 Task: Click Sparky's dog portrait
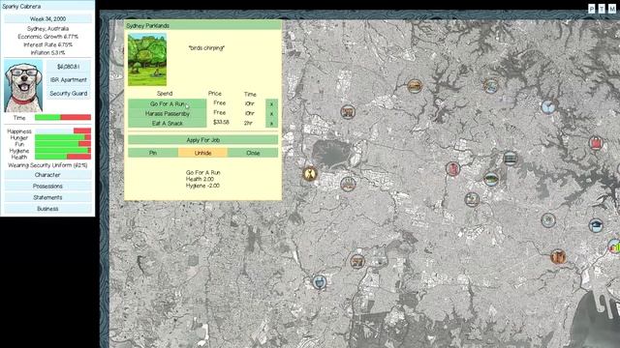coord(23,86)
